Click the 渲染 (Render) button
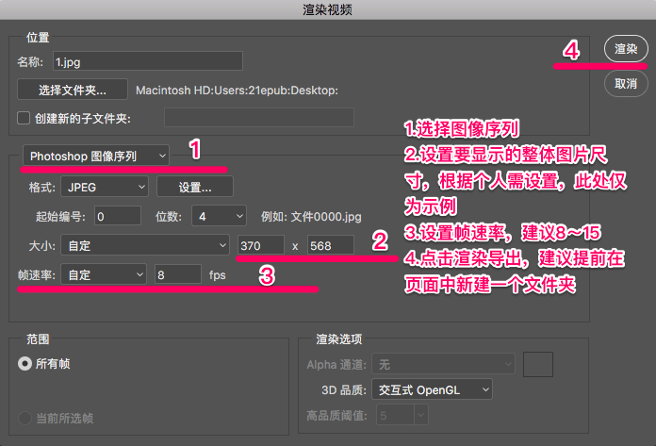The image size is (656, 446). pyautogui.click(x=626, y=49)
